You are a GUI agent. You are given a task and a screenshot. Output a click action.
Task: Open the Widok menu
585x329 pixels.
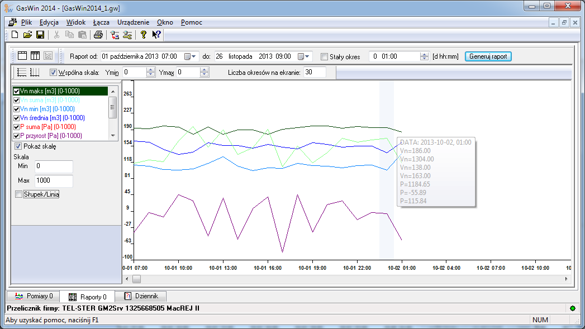76,22
